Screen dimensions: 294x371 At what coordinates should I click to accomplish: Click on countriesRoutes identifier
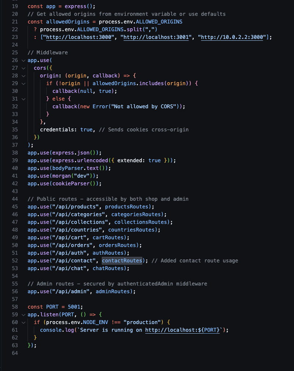(132, 230)
